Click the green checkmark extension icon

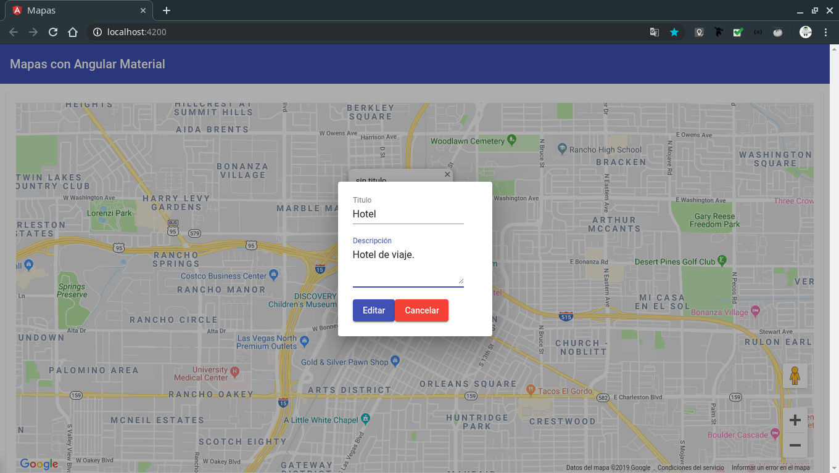point(738,32)
